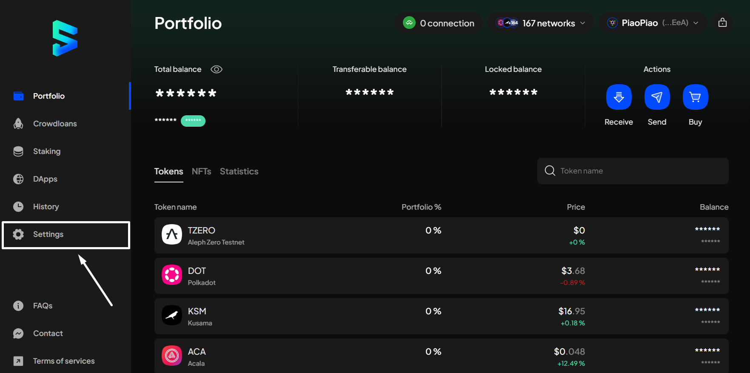
Task: Select the DOT Polkadot token row
Action: pos(441,276)
